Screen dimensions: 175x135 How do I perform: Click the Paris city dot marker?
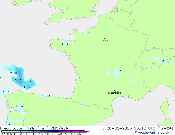tap(104, 39)
